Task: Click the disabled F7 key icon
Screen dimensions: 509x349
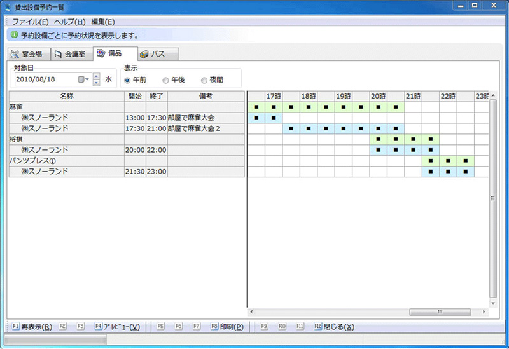Action: 196,326
